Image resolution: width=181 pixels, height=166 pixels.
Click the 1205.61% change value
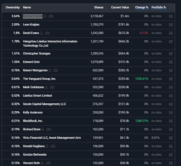pyautogui.click(x=142, y=79)
